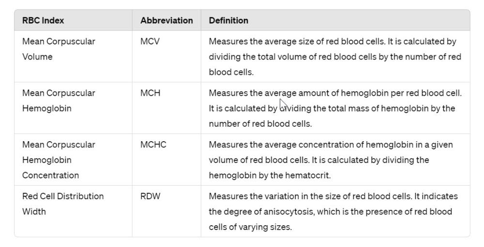Click 'cells of varying sizes' text
The height and width of the screenshot is (247, 484).
pos(250,227)
